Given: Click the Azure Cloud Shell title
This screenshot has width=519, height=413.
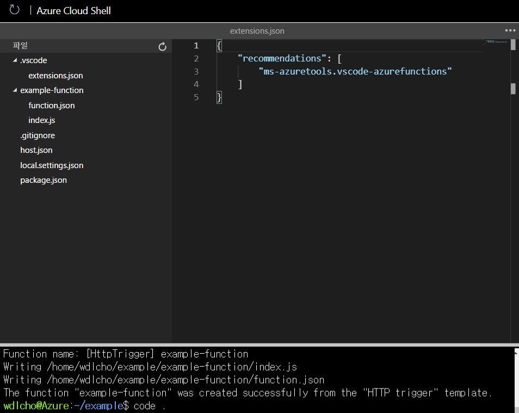Looking at the screenshot, I should (73, 10).
